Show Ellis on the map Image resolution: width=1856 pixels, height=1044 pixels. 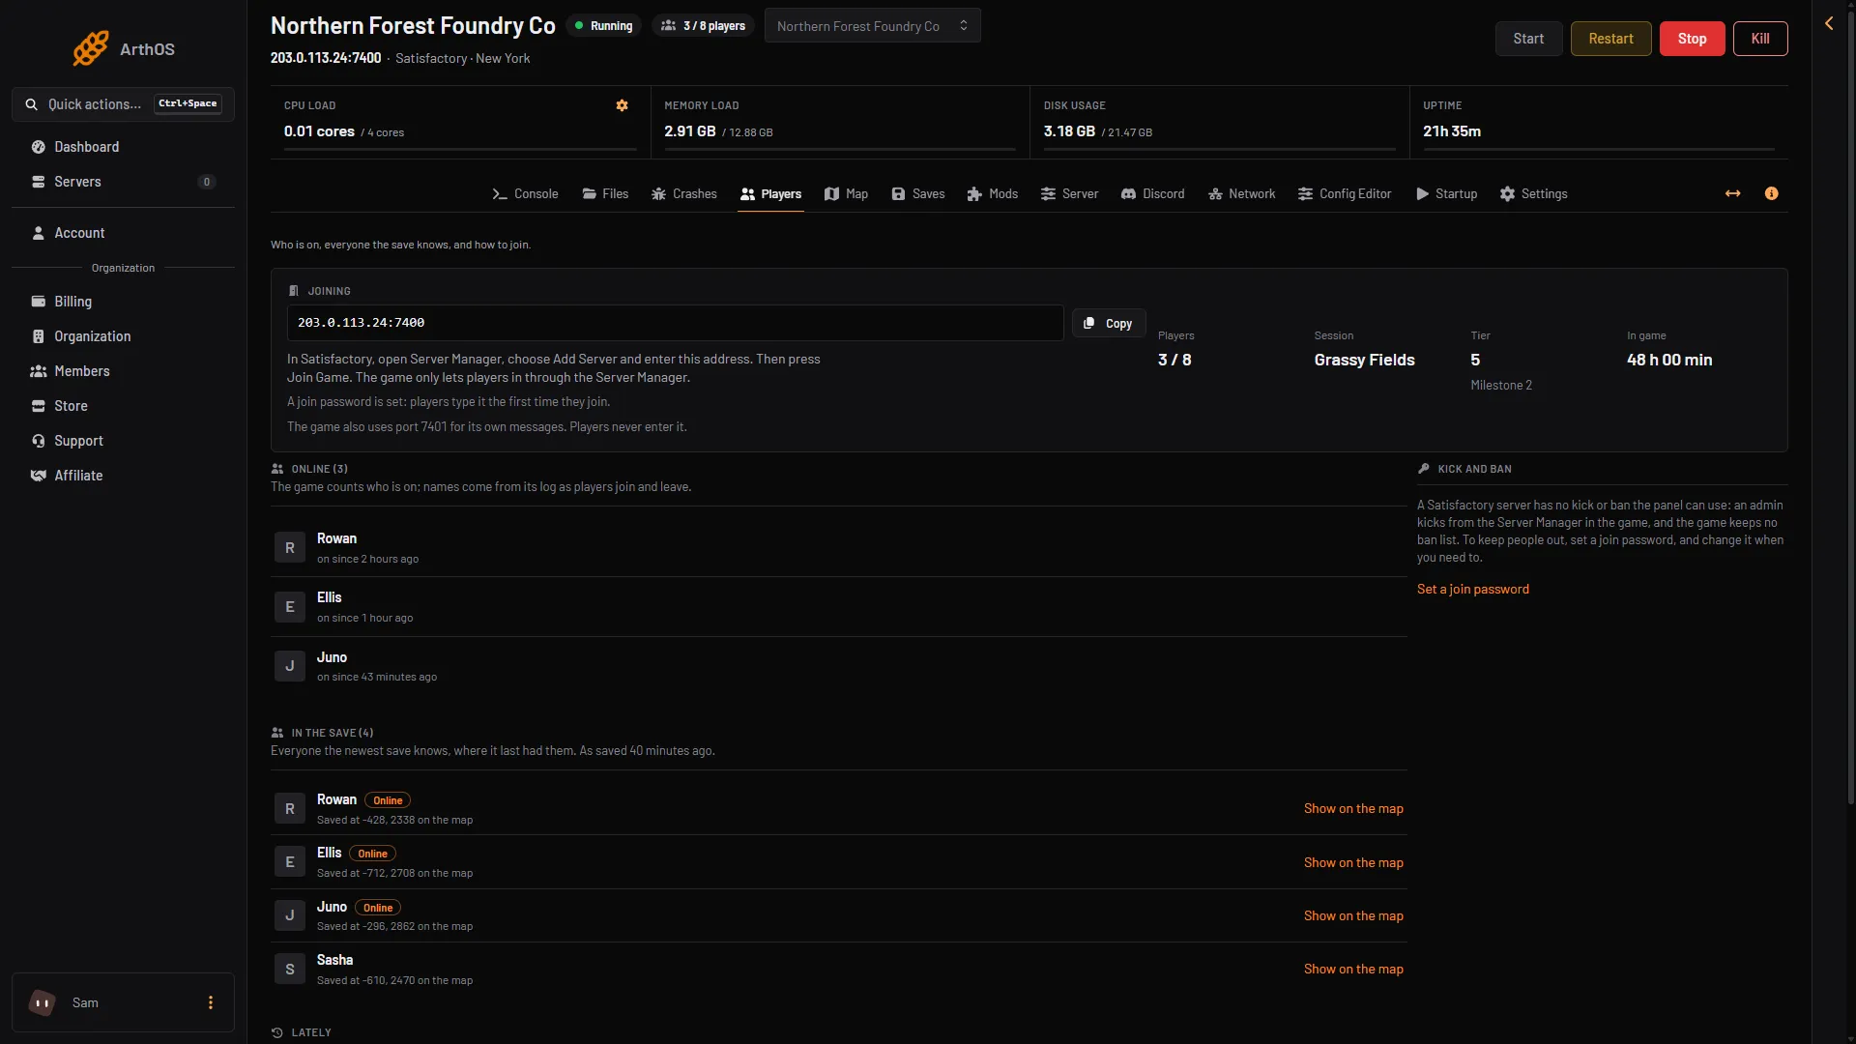[1353, 863]
